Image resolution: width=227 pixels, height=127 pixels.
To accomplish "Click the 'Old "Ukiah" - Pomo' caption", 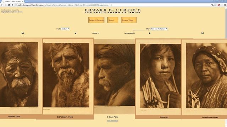I will [x=65, y=117].
